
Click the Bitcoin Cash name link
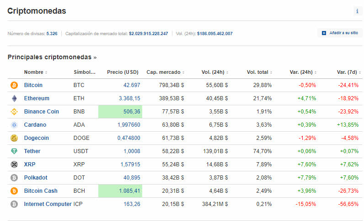41,191
